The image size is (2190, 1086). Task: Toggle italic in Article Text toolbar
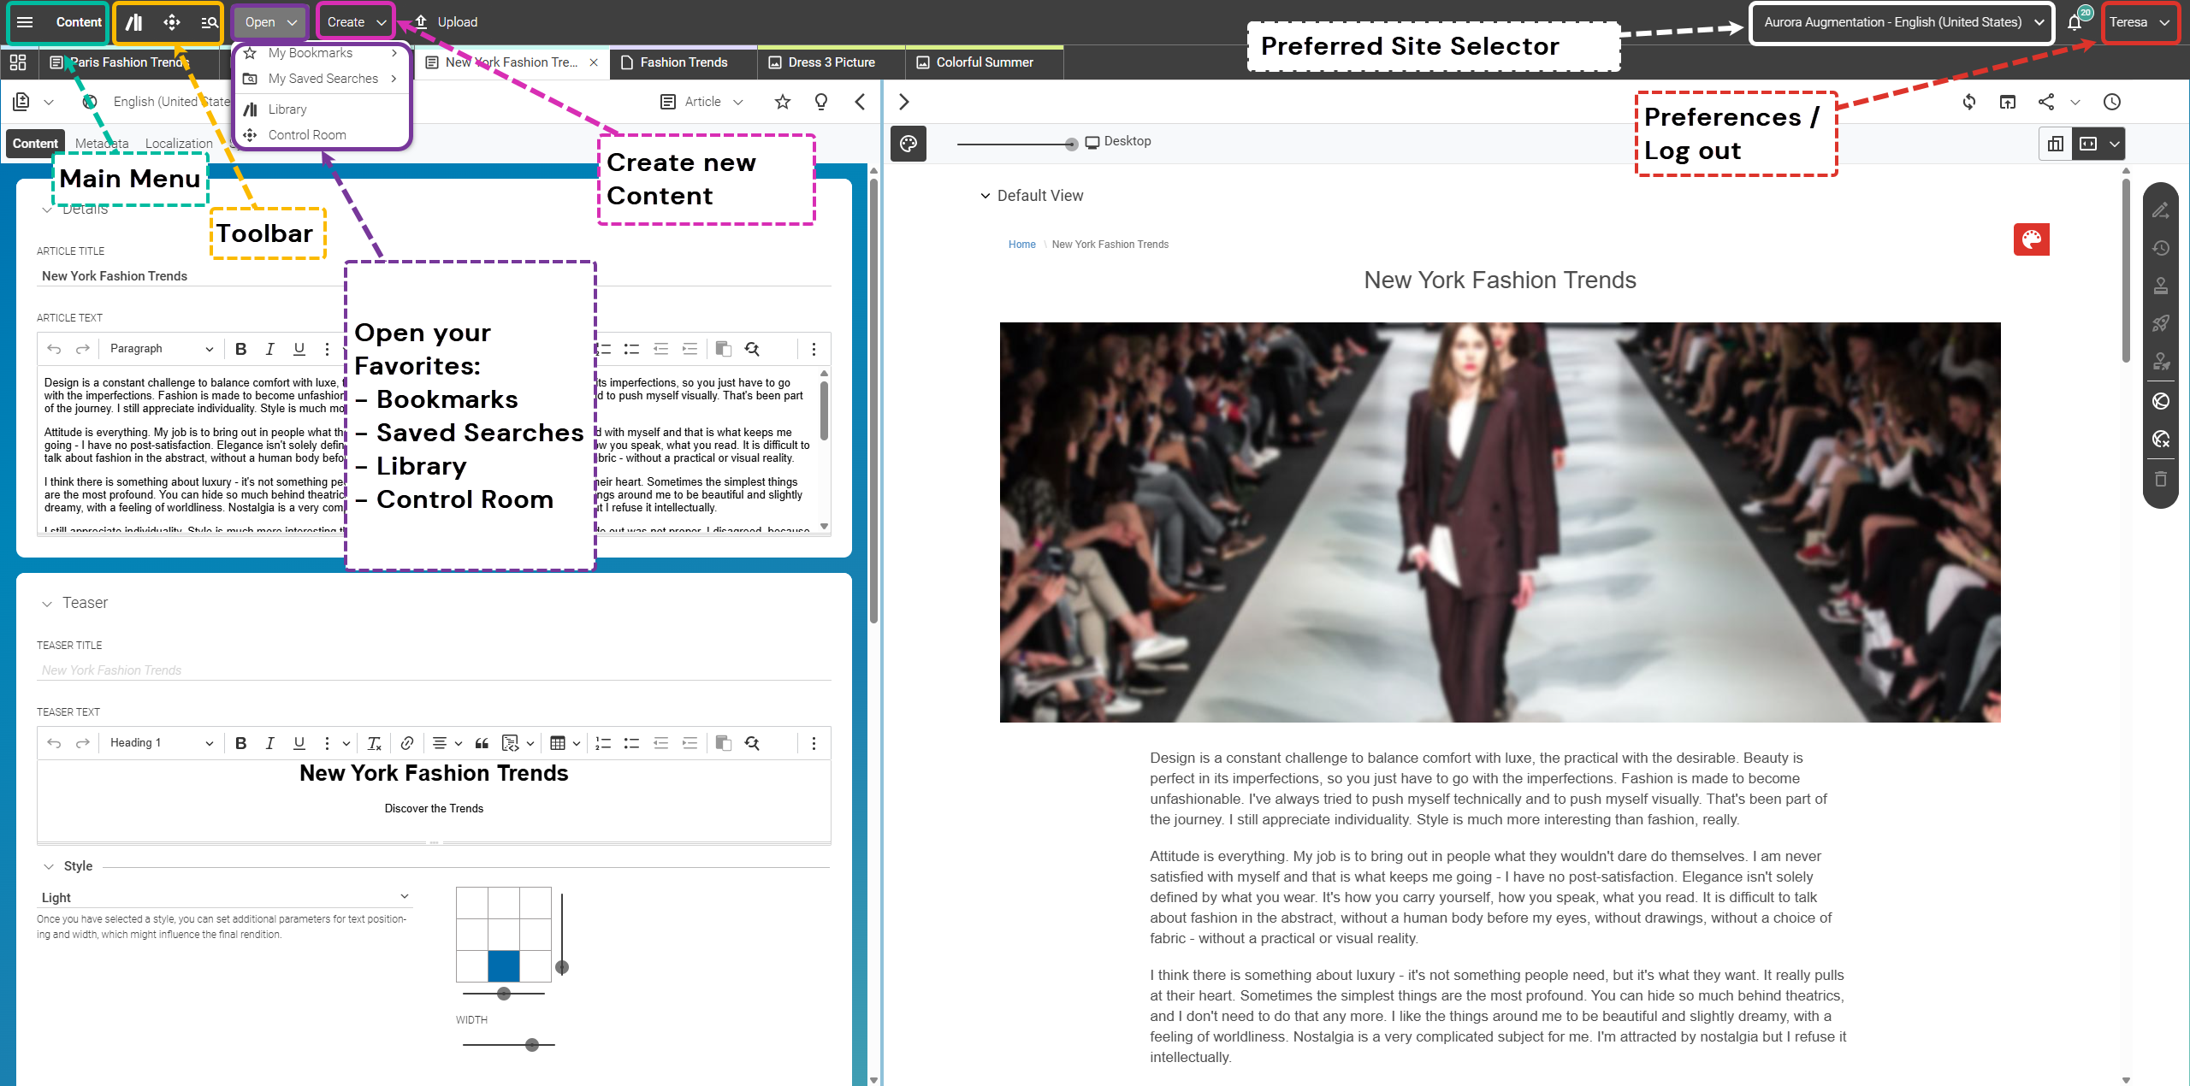point(270,349)
